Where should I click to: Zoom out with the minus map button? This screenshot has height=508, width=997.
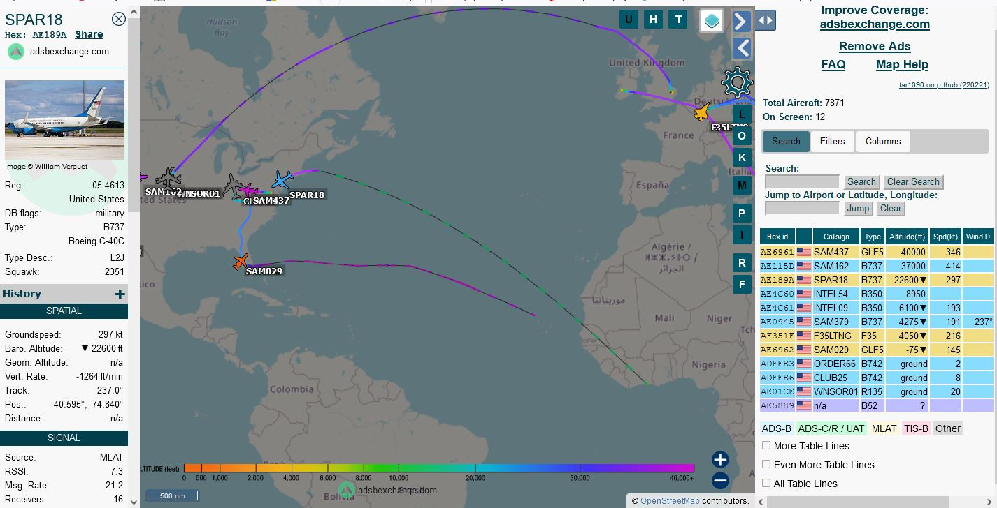tap(720, 480)
